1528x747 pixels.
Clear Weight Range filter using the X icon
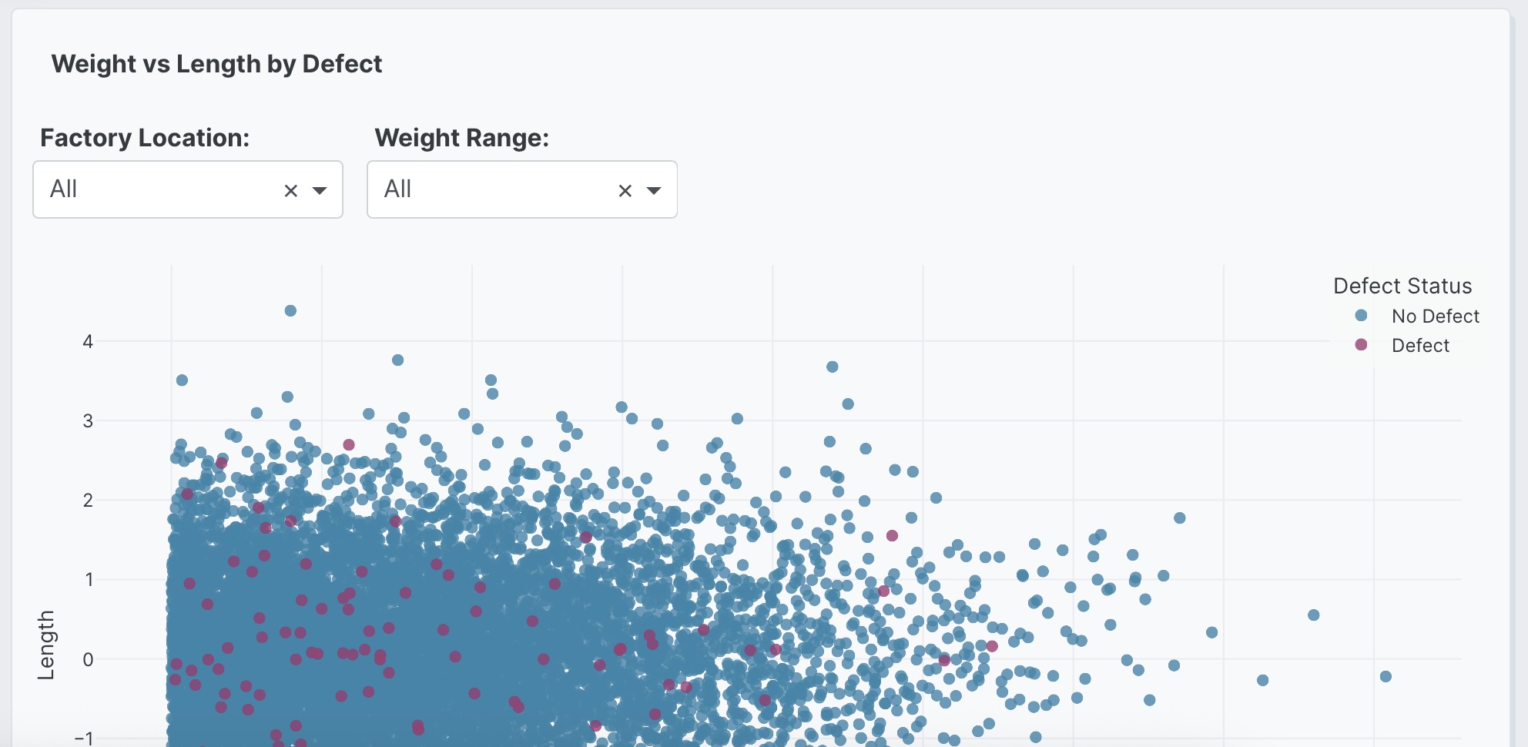pyautogui.click(x=624, y=189)
